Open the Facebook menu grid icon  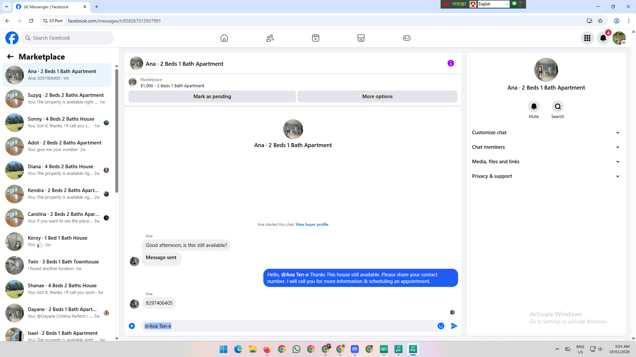587,38
